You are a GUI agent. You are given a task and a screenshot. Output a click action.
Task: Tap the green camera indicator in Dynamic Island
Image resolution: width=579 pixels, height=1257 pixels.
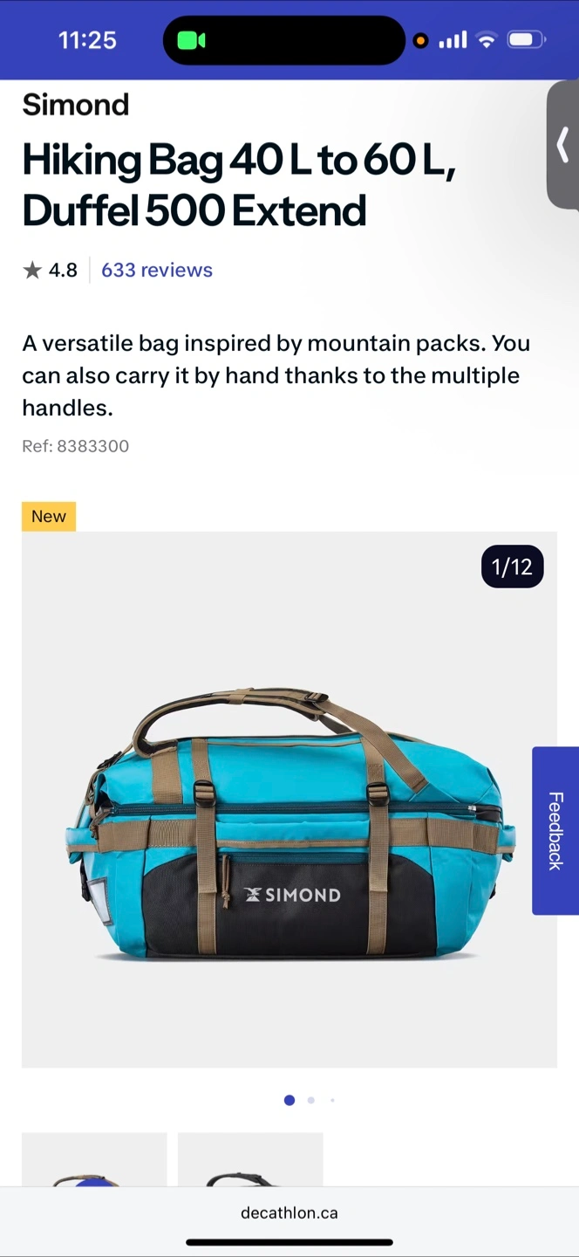click(191, 40)
